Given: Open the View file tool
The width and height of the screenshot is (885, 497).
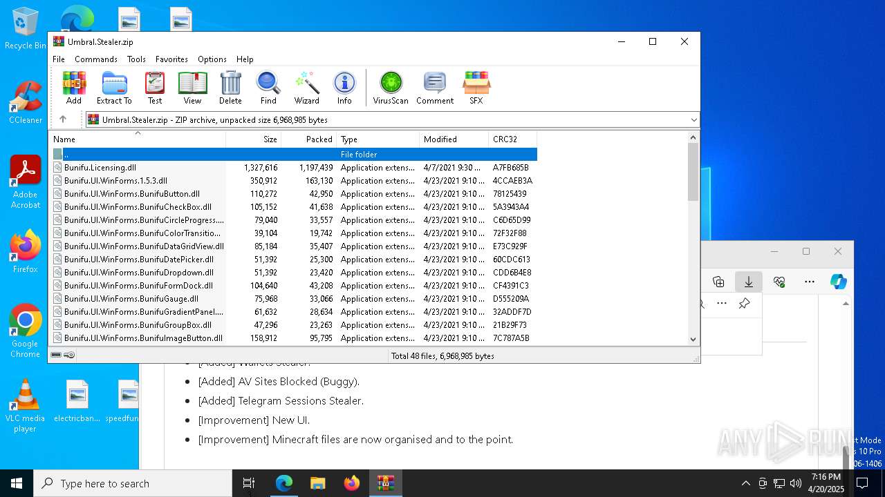Looking at the screenshot, I should 192,88.
